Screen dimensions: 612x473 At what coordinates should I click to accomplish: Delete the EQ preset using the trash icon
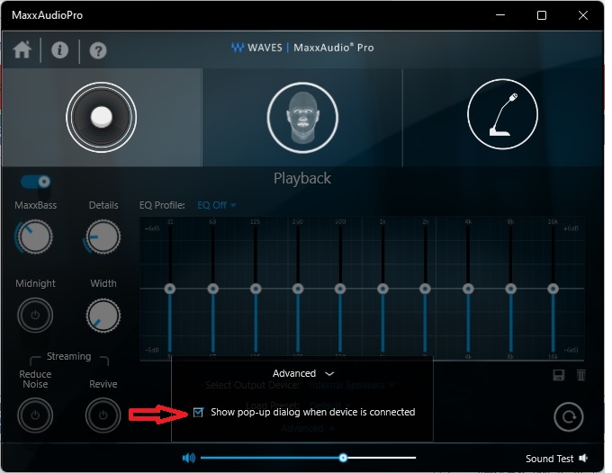tap(581, 375)
